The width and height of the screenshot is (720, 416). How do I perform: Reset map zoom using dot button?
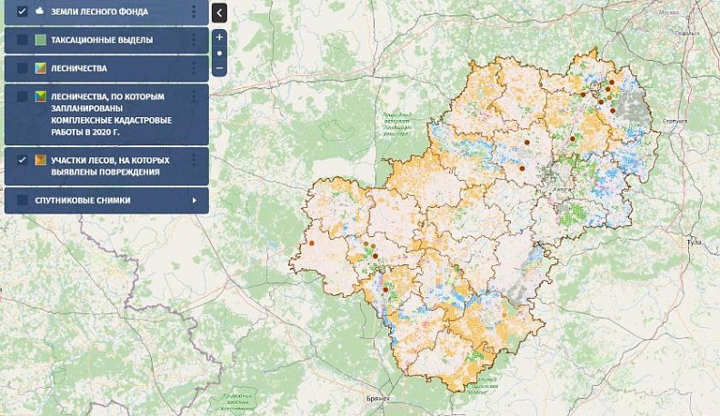tap(219, 53)
